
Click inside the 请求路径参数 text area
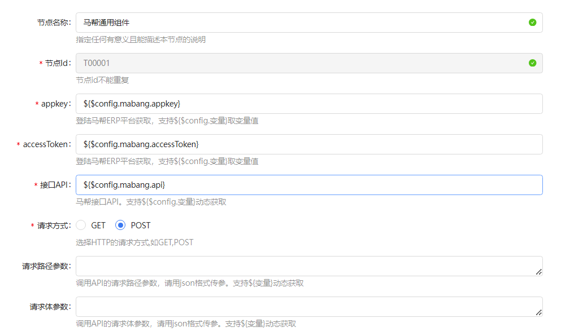[x=305, y=266]
